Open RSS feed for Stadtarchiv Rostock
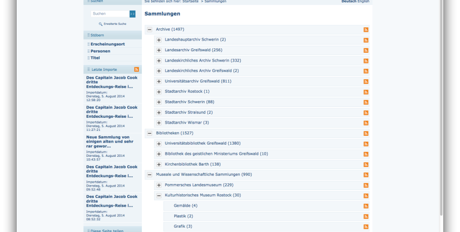460x232 pixels. point(366,92)
